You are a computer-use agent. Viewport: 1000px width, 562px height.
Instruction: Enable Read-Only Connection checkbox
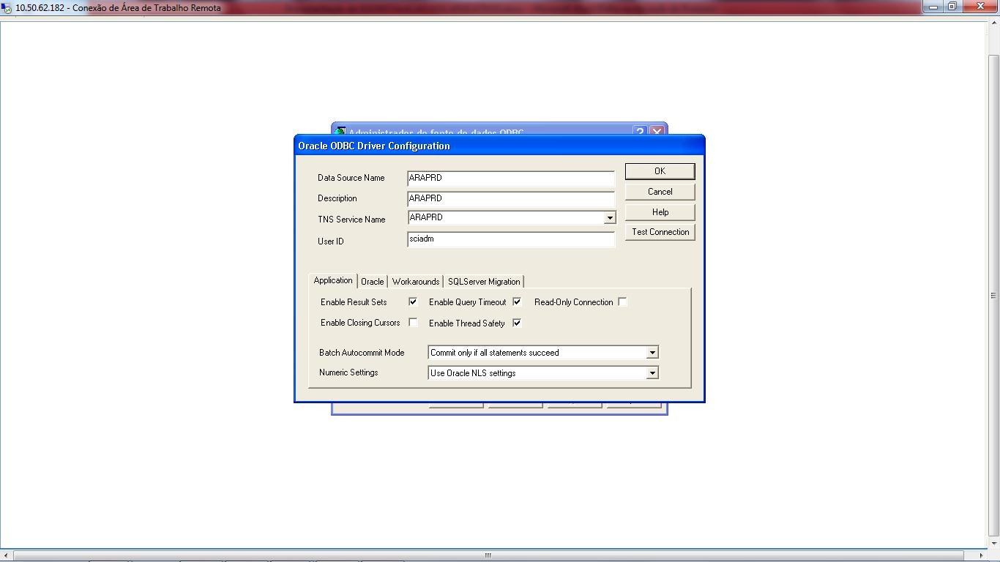point(622,301)
